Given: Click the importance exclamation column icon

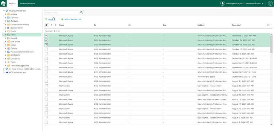Looking at the screenshot, I should [51, 25].
